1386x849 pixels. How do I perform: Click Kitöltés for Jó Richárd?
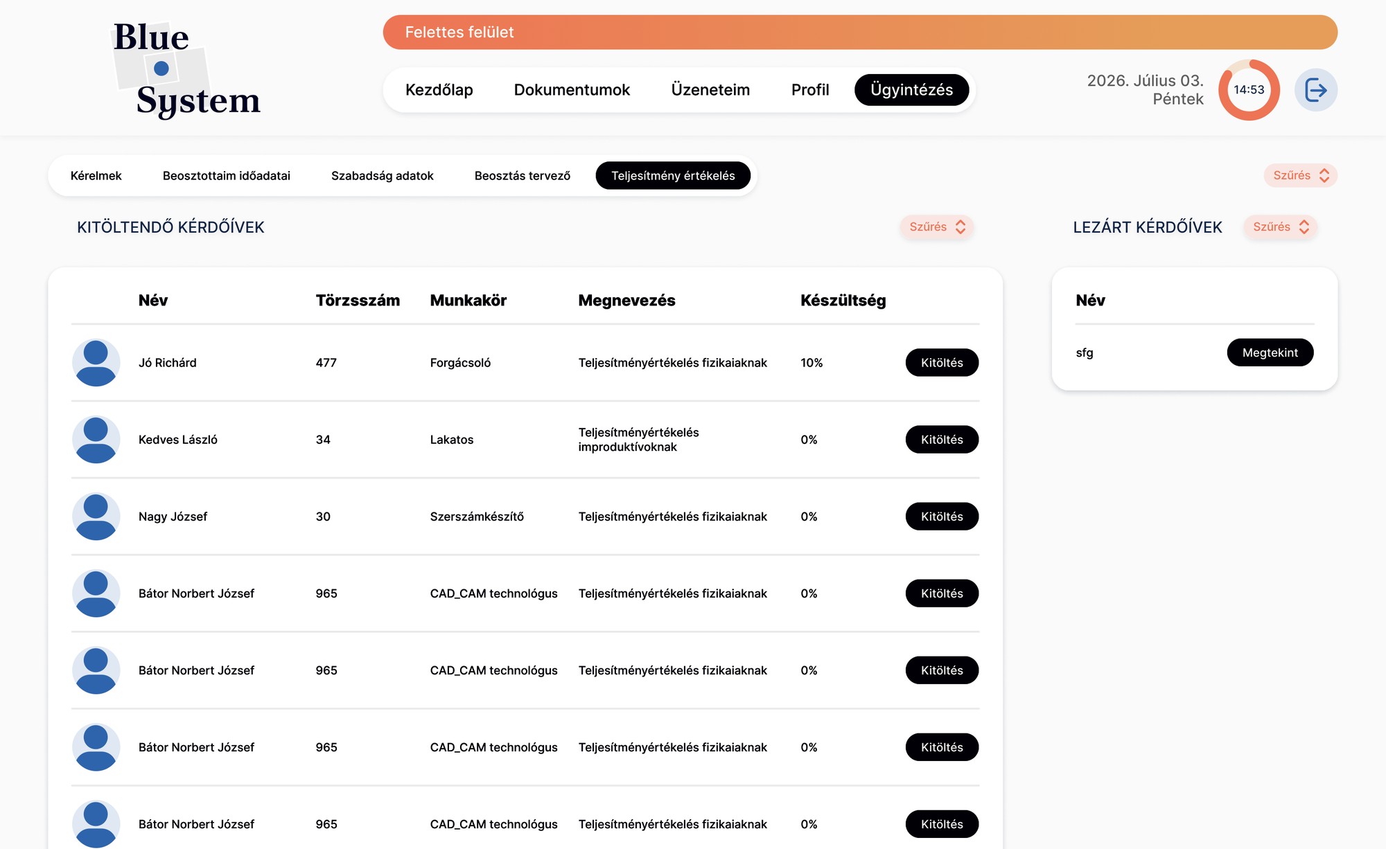click(942, 363)
